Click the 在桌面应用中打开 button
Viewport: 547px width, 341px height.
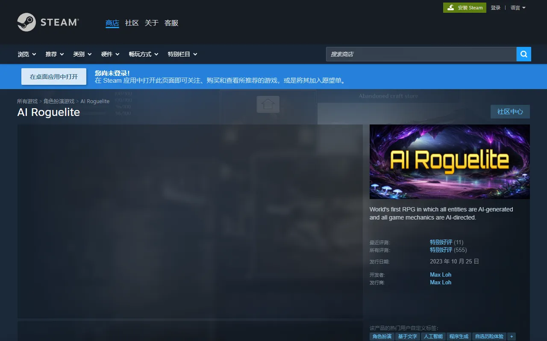coord(53,76)
